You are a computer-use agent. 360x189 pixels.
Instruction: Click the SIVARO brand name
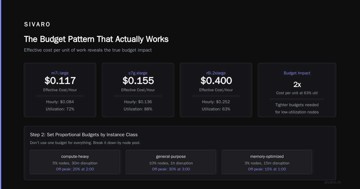pyautogui.click(x=37, y=25)
